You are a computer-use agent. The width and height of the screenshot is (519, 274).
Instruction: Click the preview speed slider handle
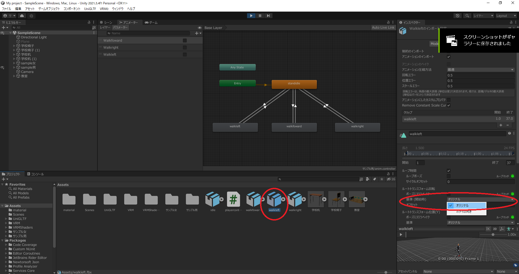point(493,235)
